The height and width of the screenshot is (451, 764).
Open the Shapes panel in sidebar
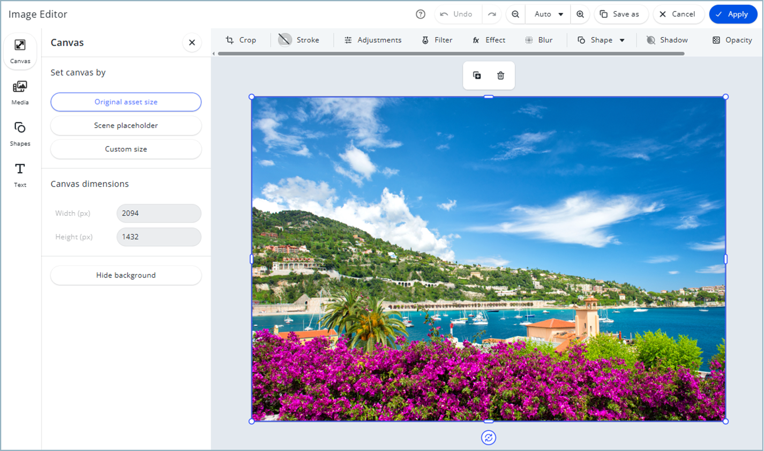pos(20,133)
